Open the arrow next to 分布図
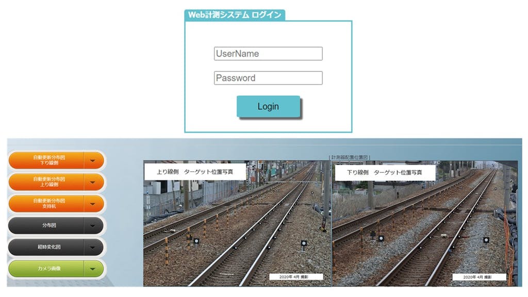The height and width of the screenshot is (297, 528). click(x=93, y=226)
